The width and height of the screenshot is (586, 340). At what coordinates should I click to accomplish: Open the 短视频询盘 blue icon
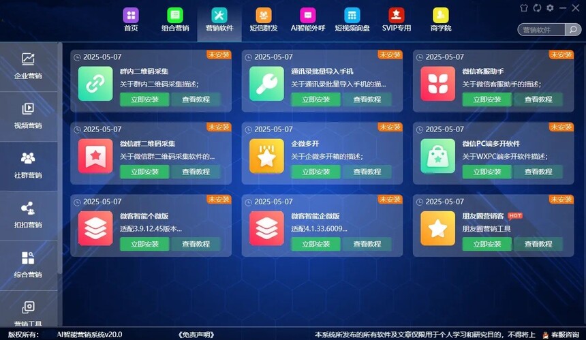[352, 16]
